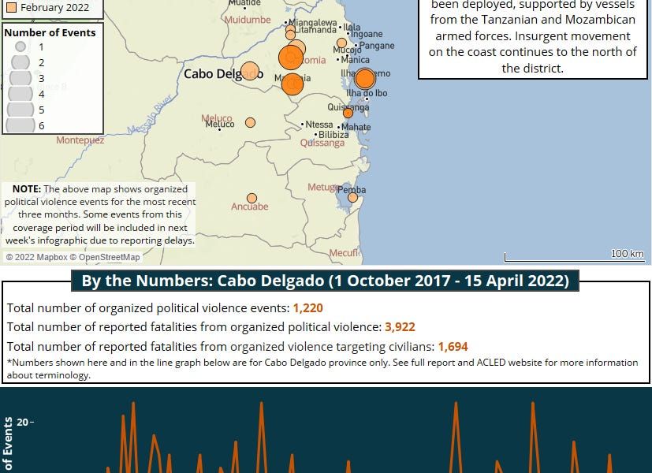Click the February 2022 legend color swatch
This screenshot has width=652, height=473.
(11, 8)
